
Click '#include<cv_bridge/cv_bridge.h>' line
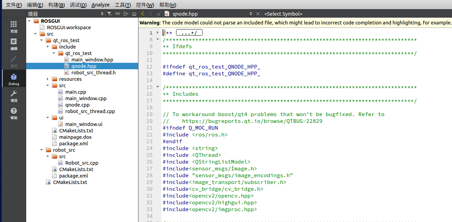213,189
